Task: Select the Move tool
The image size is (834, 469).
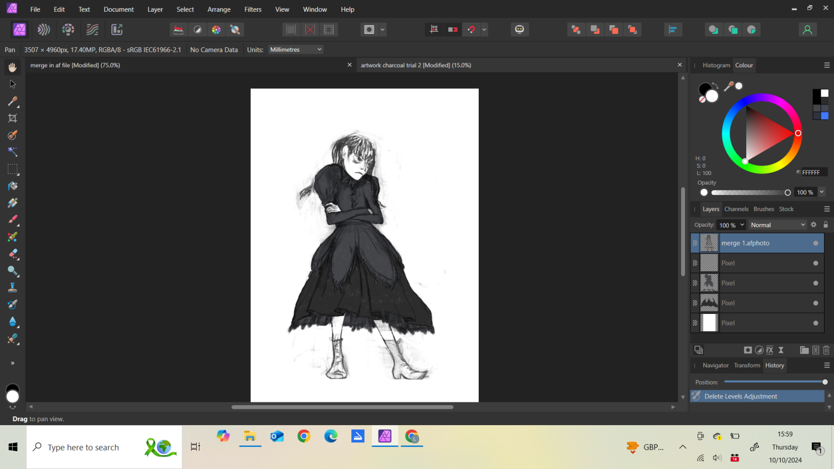Action: click(x=12, y=84)
